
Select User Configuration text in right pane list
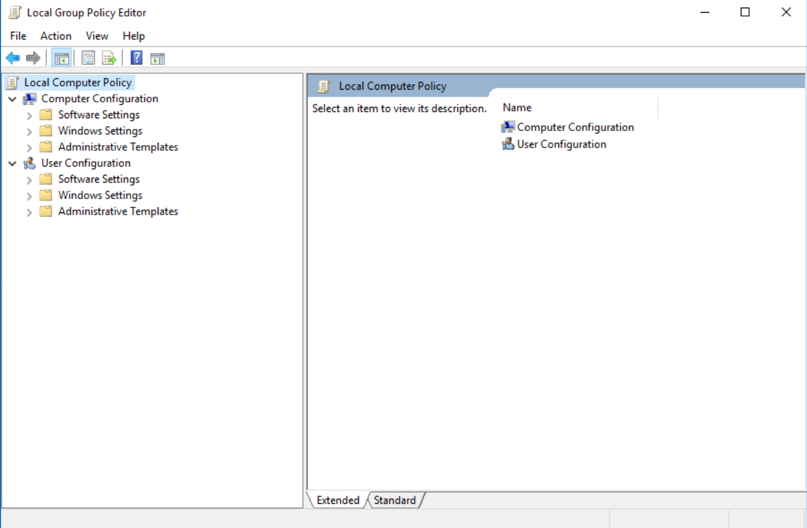pos(562,144)
